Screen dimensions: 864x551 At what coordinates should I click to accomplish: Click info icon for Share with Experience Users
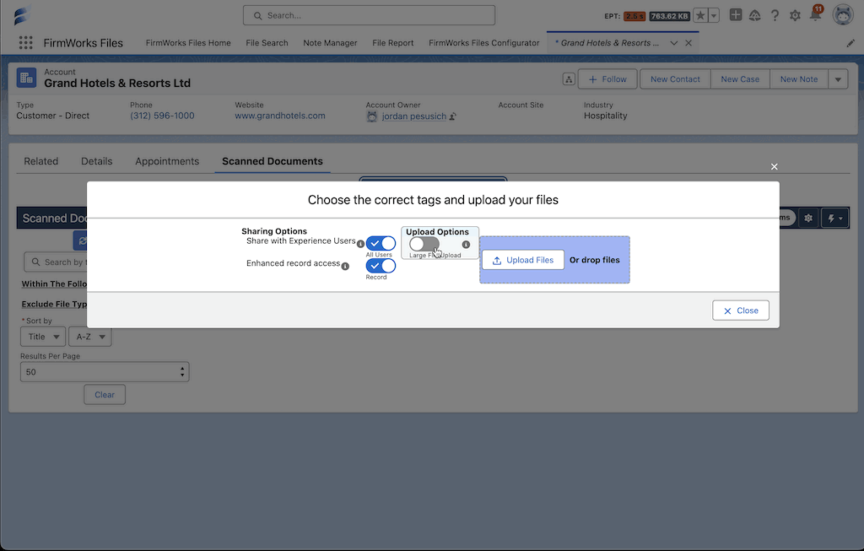pos(360,244)
